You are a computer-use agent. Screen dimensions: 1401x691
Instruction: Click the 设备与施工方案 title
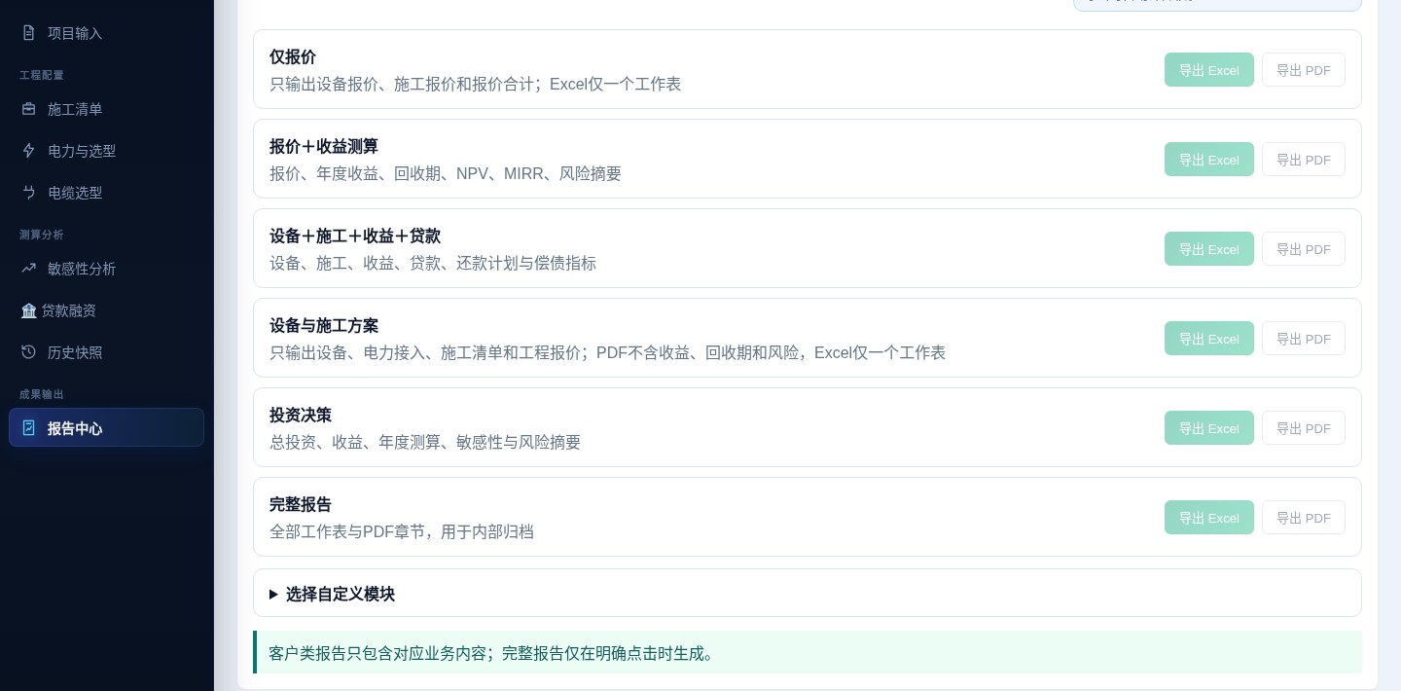click(x=324, y=326)
